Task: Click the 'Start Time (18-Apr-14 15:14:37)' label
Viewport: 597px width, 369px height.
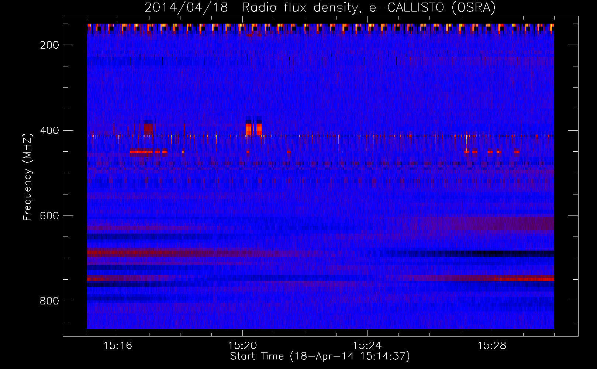Action: click(320, 356)
